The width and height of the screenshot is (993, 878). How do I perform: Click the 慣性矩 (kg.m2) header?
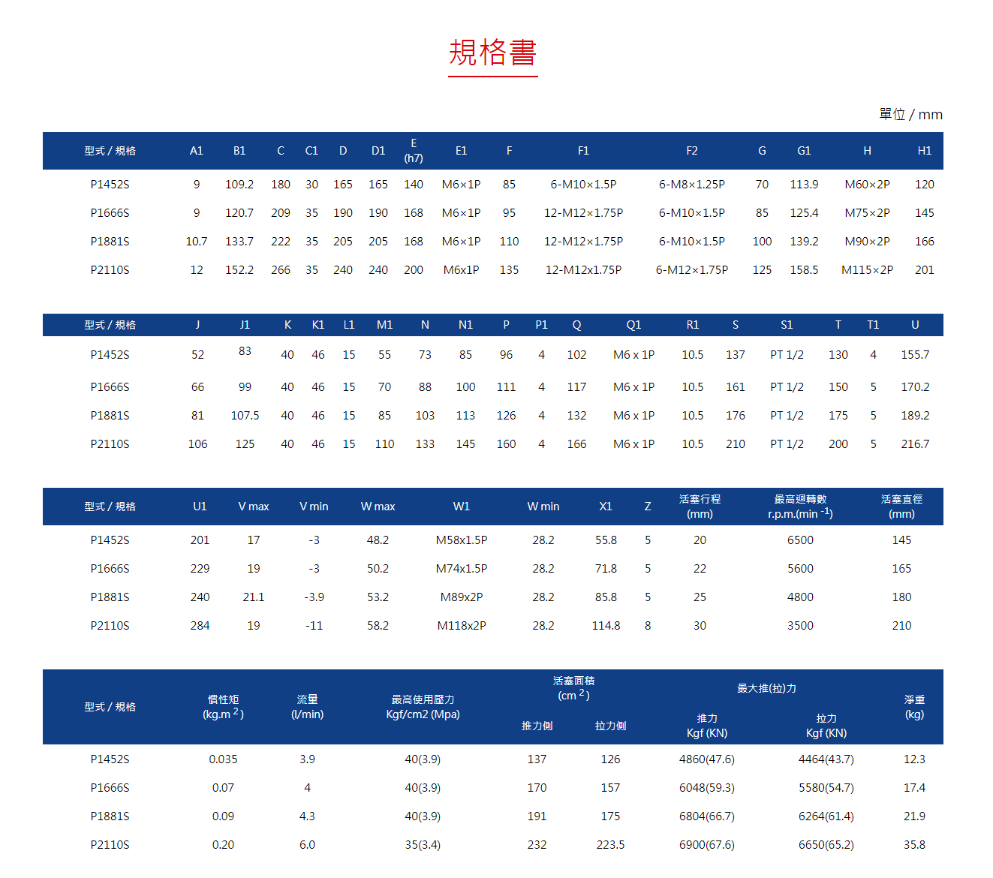point(224,706)
